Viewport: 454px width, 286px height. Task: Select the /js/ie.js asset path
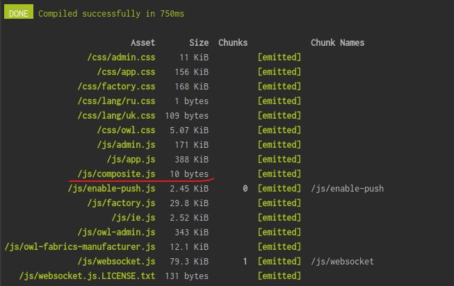click(133, 217)
